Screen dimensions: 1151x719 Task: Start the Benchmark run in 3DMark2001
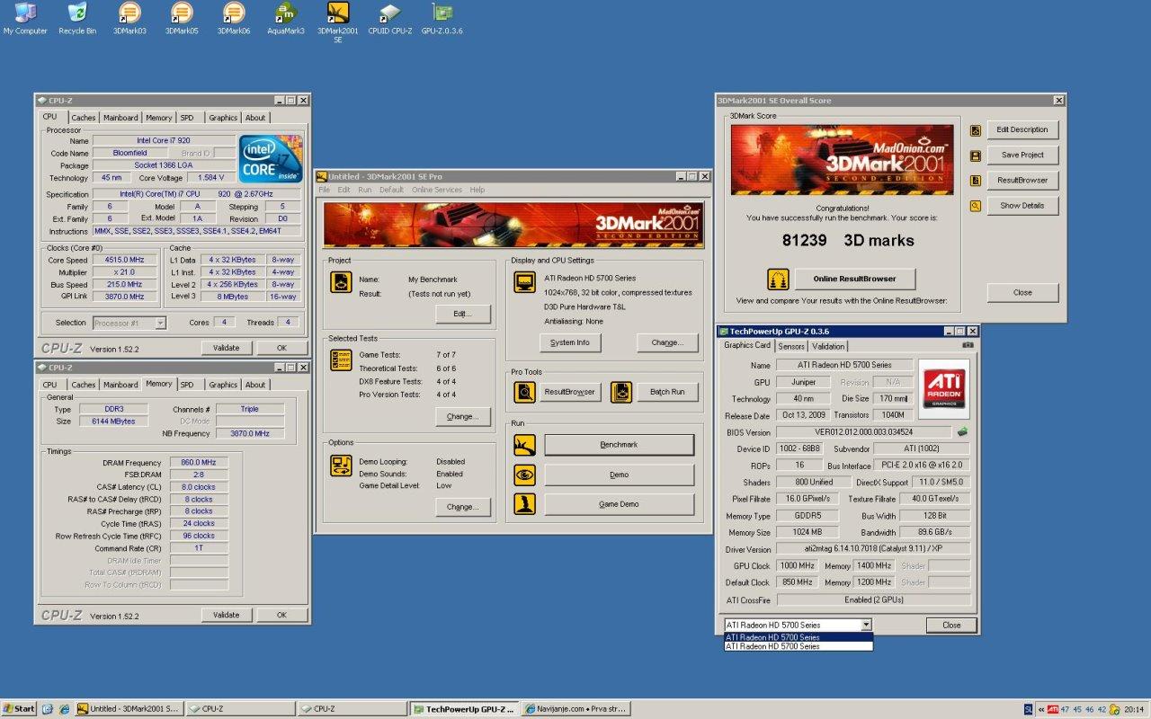(620, 445)
